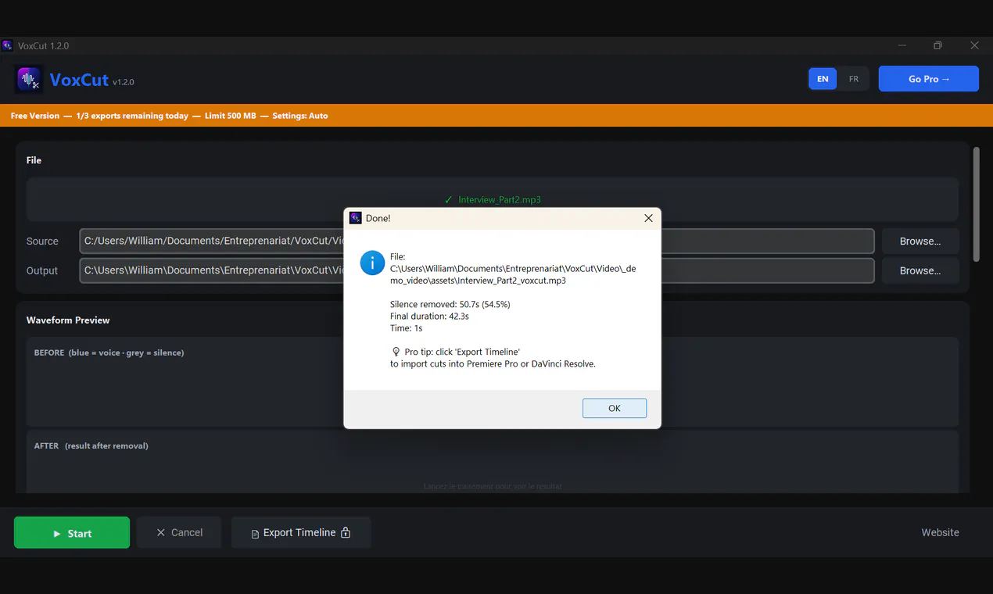Maximize the VoxCut window

(937, 45)
